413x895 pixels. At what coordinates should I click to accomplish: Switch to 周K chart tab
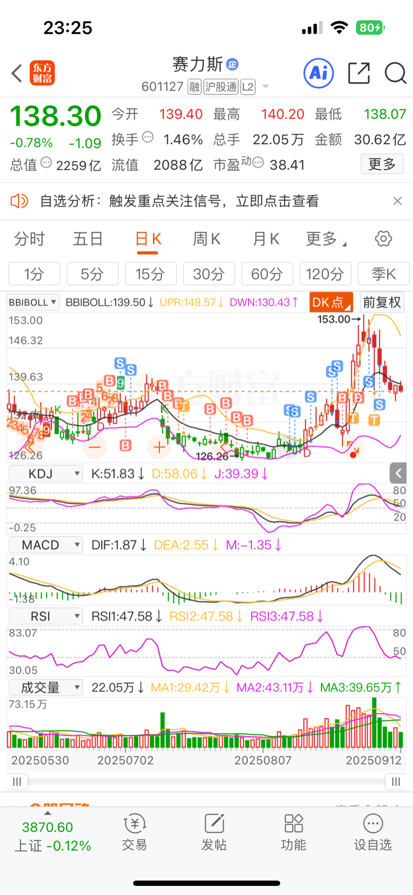tap(206, 239)
